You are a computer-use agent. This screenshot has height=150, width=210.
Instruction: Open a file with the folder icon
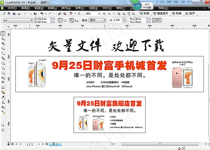click(x=9, y=13)
